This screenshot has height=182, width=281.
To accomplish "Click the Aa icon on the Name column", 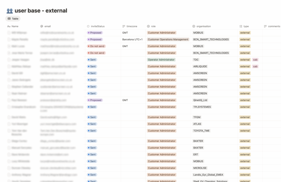I will pyautogui.click(x=9, y=27).
